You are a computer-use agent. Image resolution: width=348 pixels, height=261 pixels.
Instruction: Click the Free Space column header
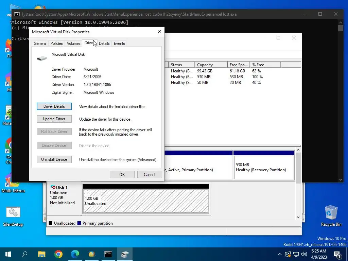click(x=239, y=65)
